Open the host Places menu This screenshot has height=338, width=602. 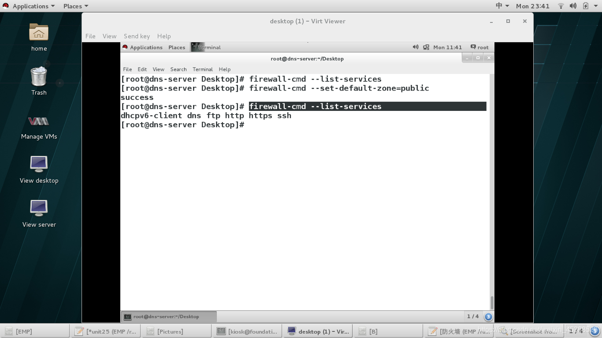75,6
